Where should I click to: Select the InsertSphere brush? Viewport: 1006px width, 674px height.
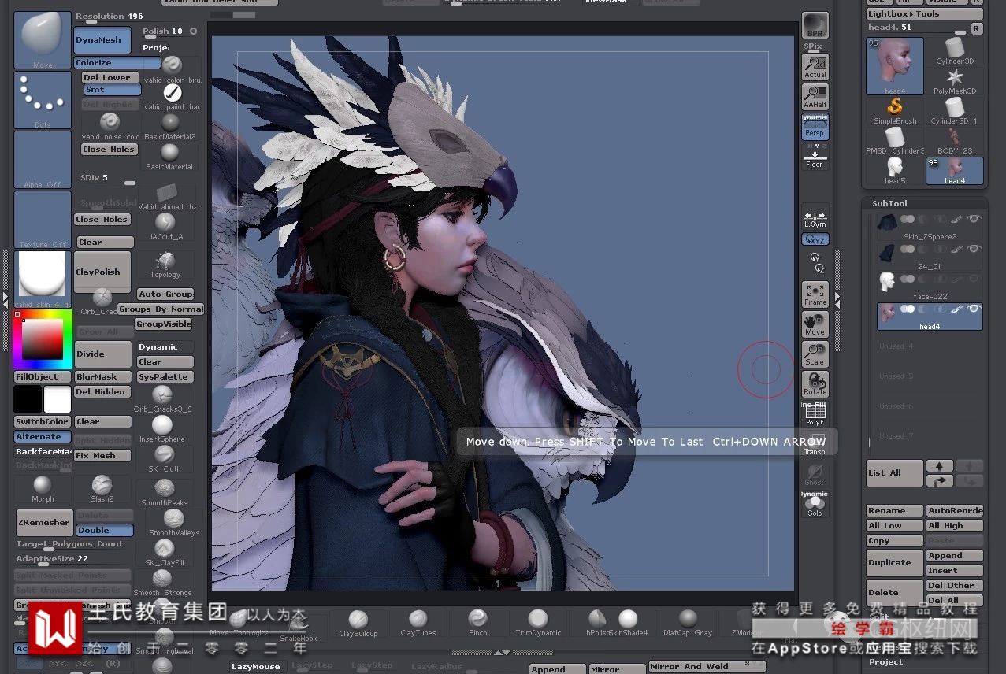pyautogui.click(x=162, y=429)
